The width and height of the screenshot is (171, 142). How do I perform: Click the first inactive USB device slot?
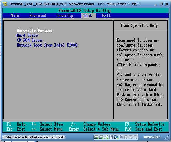[x=126, y=137]
